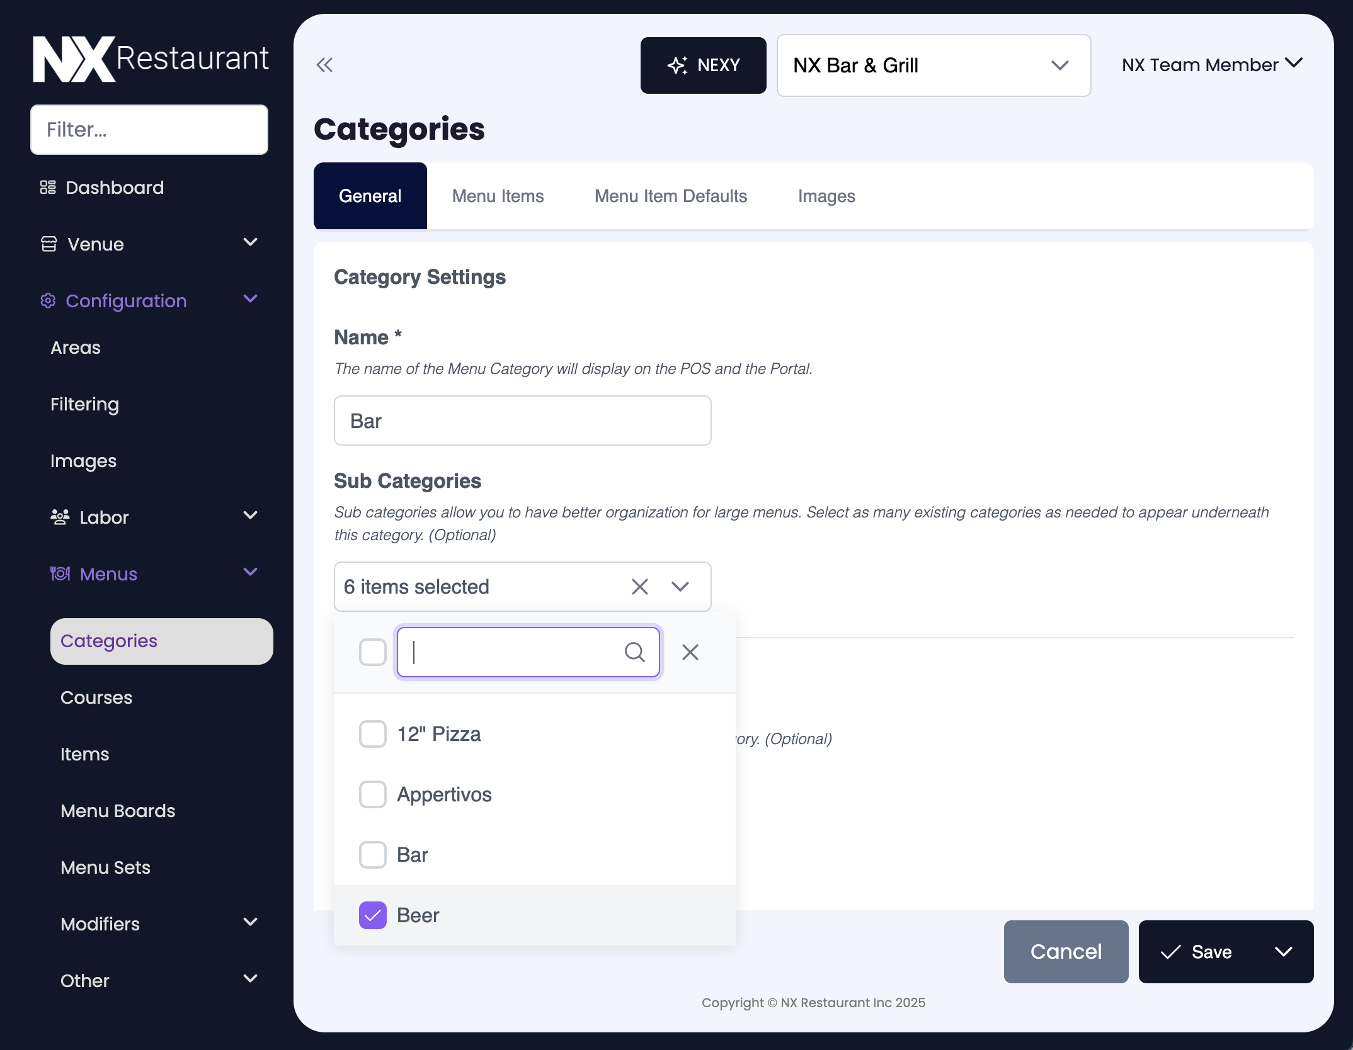
Task: Click the Menus fork icon in sidebar
Action: coord(59,573)
